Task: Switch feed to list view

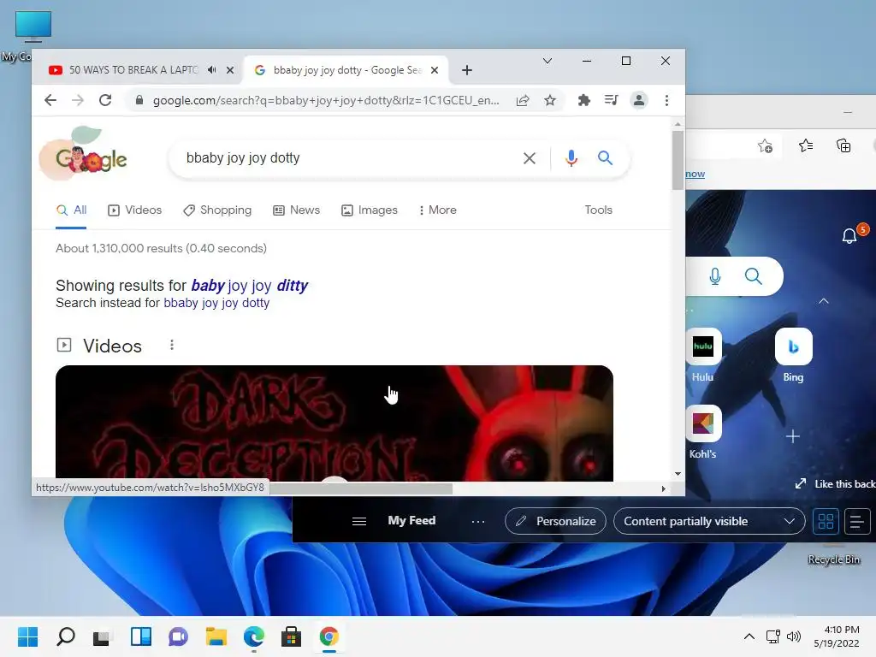Action: point(857,521)
